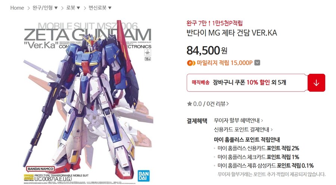The image size is (336, 185).
Task: Click the chevron after 무이자 할부 혜택안내
Action: pyautogui.click(x=262, y=121)
